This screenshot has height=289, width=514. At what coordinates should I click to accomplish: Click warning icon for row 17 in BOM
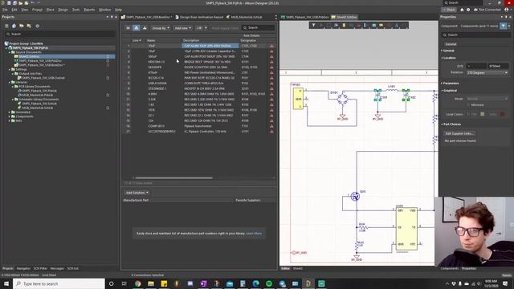pos(271,132)
